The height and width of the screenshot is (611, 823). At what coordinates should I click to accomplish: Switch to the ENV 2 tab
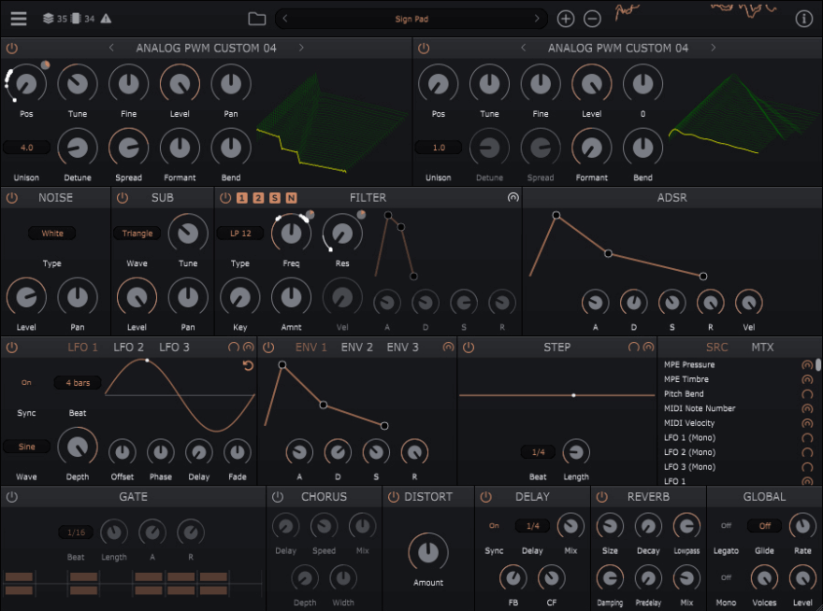(x=357, y=348)
